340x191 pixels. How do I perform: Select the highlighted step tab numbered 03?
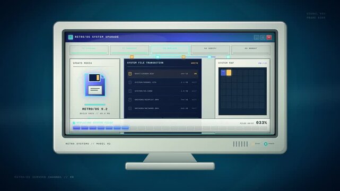(170, 50)
